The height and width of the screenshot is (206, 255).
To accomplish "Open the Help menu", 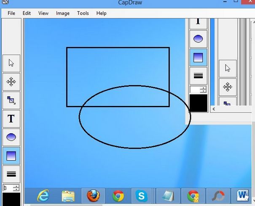I will tap(102, 13).
